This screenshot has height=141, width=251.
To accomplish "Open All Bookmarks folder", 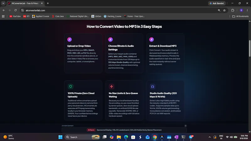I will pos(240,16).
